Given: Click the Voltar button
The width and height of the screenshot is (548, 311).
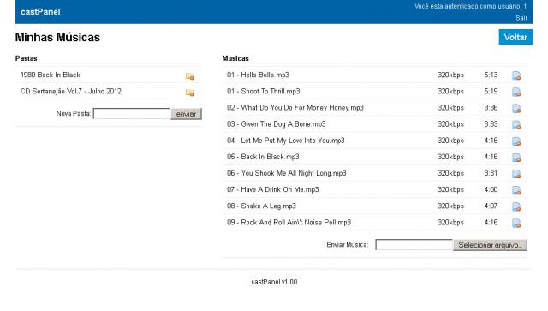Looking at the screenshot, I should [x=515, y=37].
